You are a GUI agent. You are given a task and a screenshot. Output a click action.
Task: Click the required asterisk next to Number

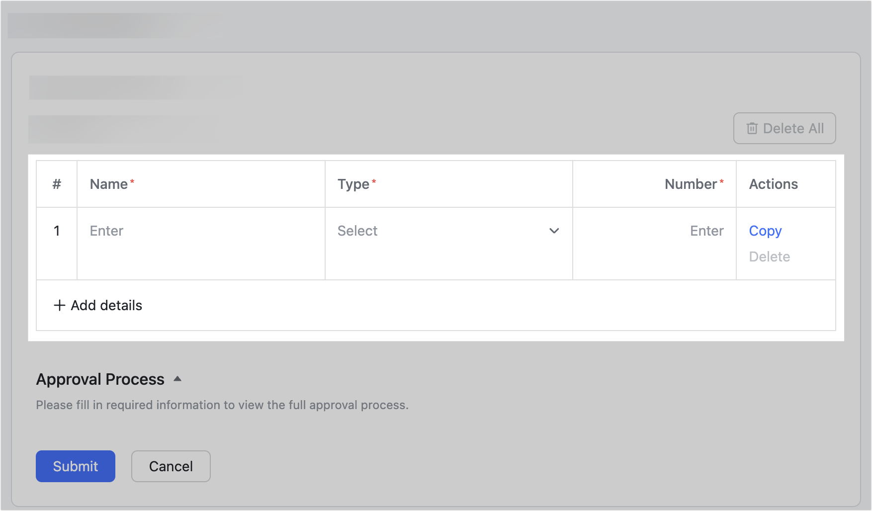coord(721,180)
